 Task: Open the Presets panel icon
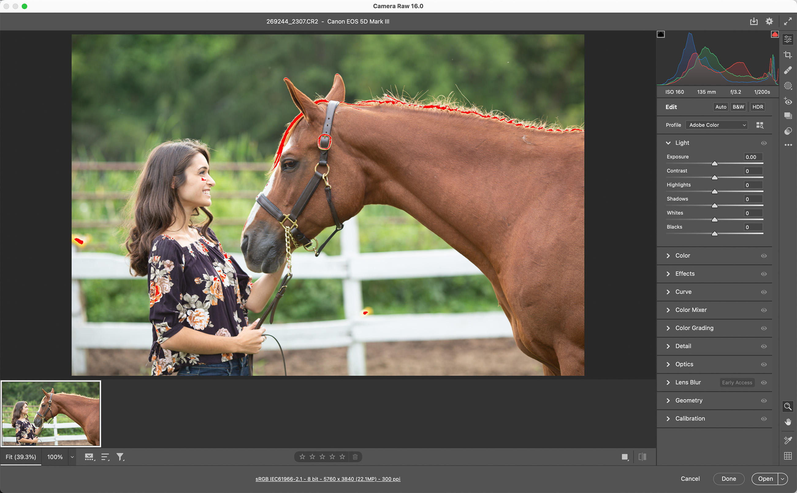(788, 131)
